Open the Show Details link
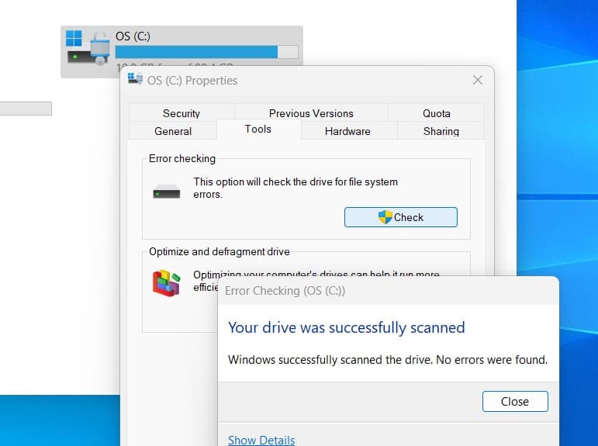 [x=261, y=440]
